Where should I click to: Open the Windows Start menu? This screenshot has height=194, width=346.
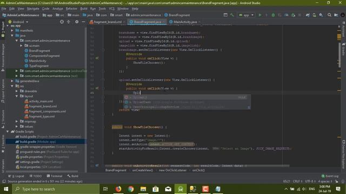(x=6, y=189)
